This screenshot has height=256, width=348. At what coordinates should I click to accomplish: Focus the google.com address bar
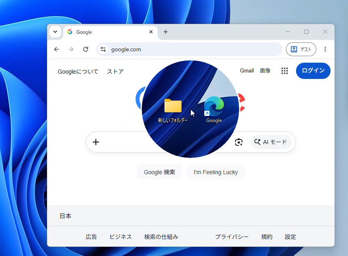click(x=189, y=49)
